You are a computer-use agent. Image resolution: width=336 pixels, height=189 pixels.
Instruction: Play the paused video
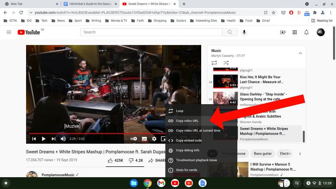[44, 139]
